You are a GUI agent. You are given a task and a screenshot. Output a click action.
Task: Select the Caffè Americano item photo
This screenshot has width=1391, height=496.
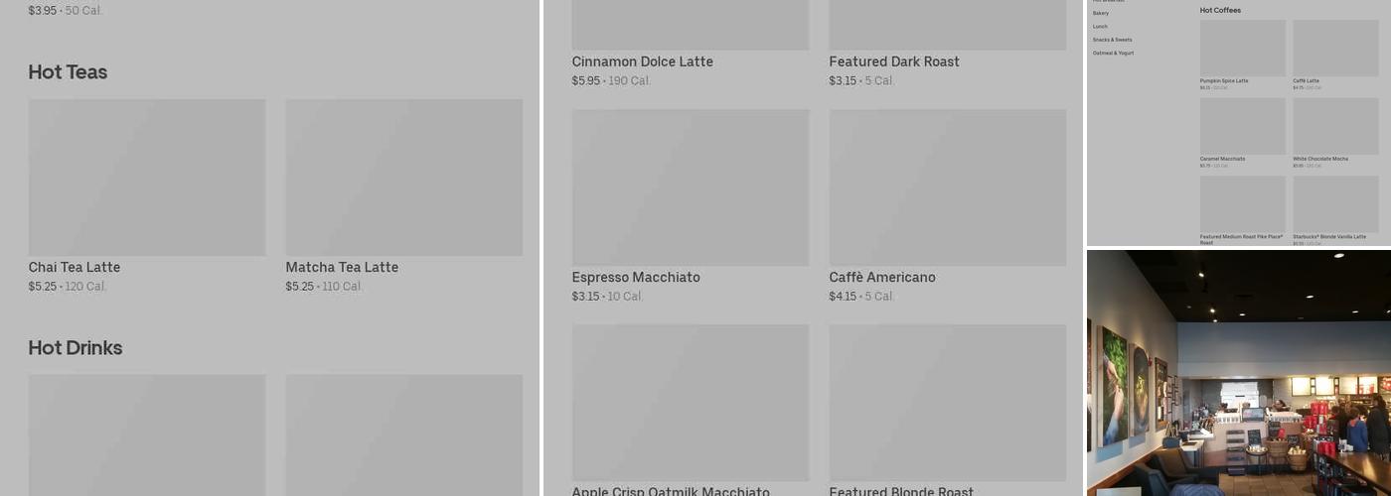(947, 187)
